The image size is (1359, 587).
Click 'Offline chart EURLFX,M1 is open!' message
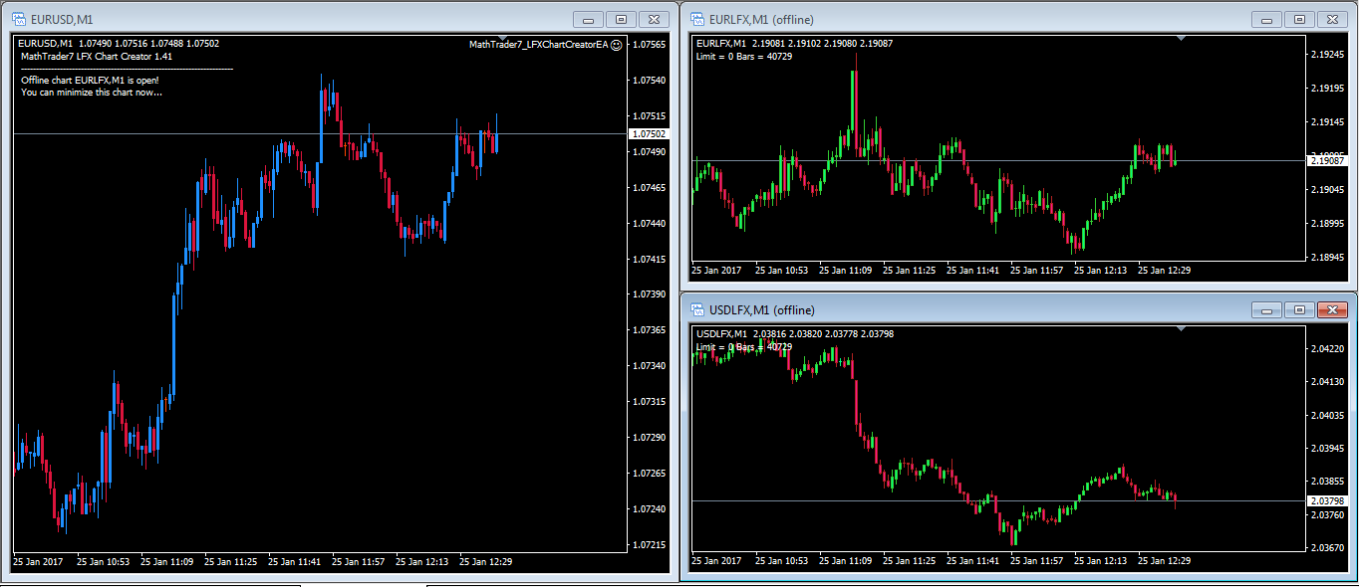(x=90, y=80)
